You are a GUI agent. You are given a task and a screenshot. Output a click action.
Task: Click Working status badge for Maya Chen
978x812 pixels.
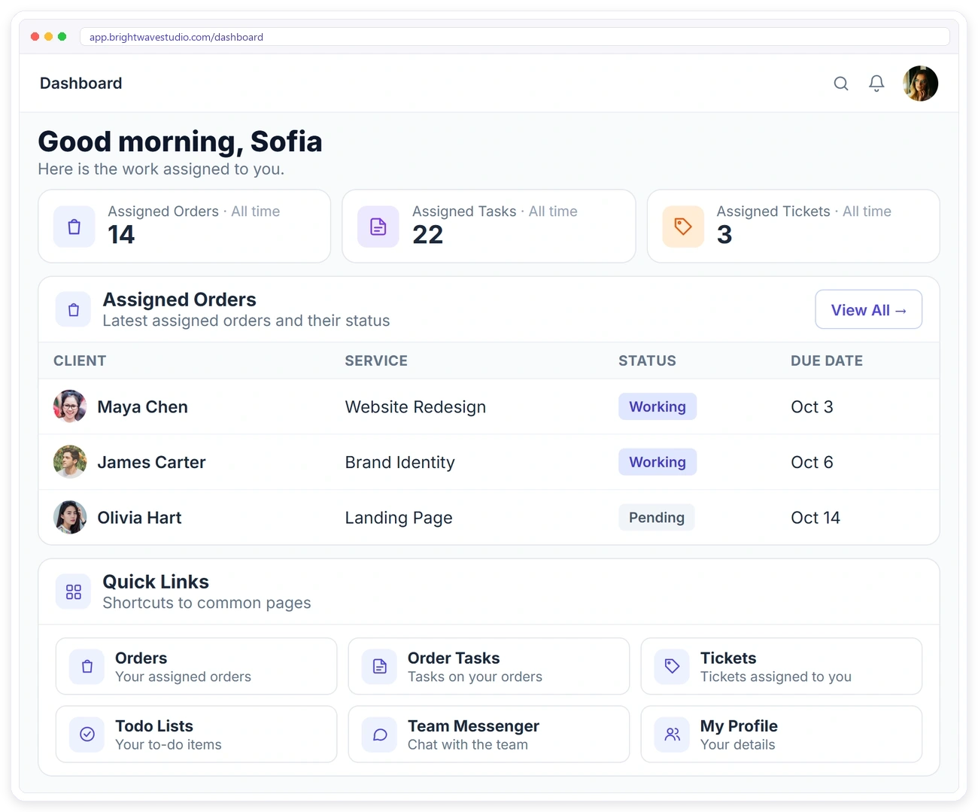(658, 406)
